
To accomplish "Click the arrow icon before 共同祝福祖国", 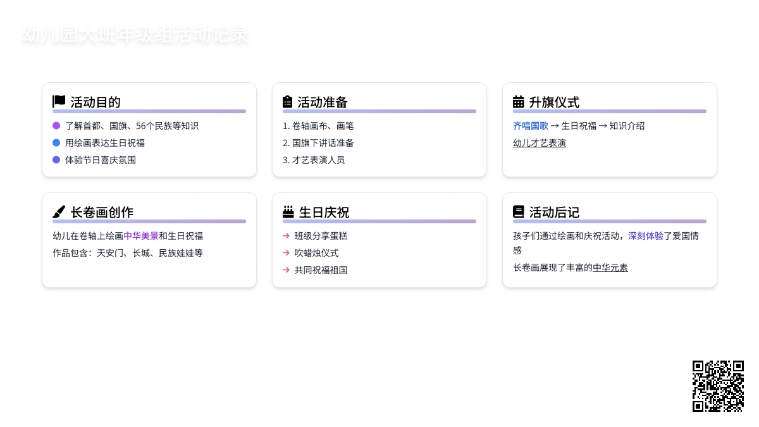I will point(287,270).
